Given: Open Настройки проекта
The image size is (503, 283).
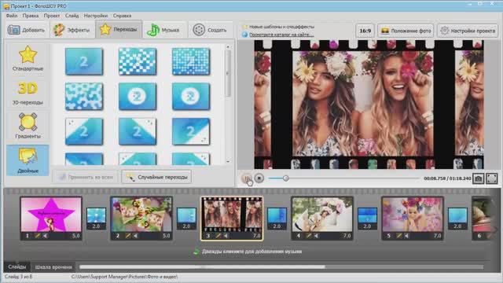Looking at the screenshot, I should click(468, 31).
